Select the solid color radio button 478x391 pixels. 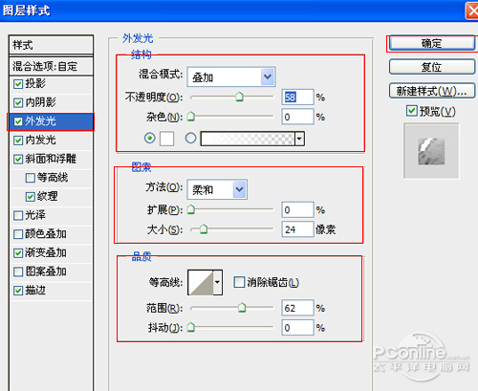[x=150, y=138]
